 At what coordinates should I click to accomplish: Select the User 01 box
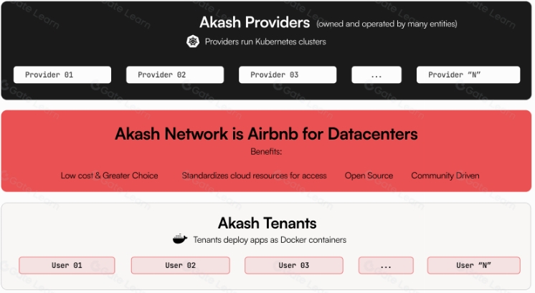(x=67, y=265)
